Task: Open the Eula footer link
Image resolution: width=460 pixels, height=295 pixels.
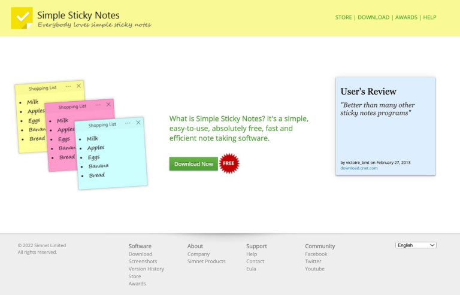Action: click(x=251, y=269)
